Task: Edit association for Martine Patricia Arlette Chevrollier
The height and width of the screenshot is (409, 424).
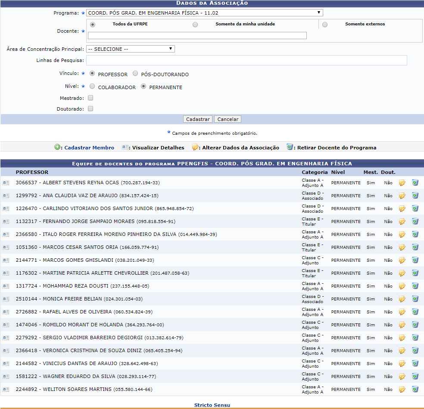Action: pyautogui.click(x=402, y=273)
